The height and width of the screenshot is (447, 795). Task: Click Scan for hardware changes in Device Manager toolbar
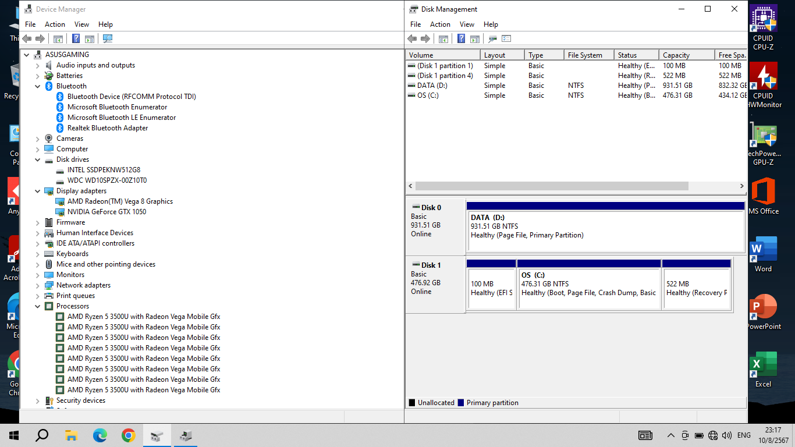(108, 38)
